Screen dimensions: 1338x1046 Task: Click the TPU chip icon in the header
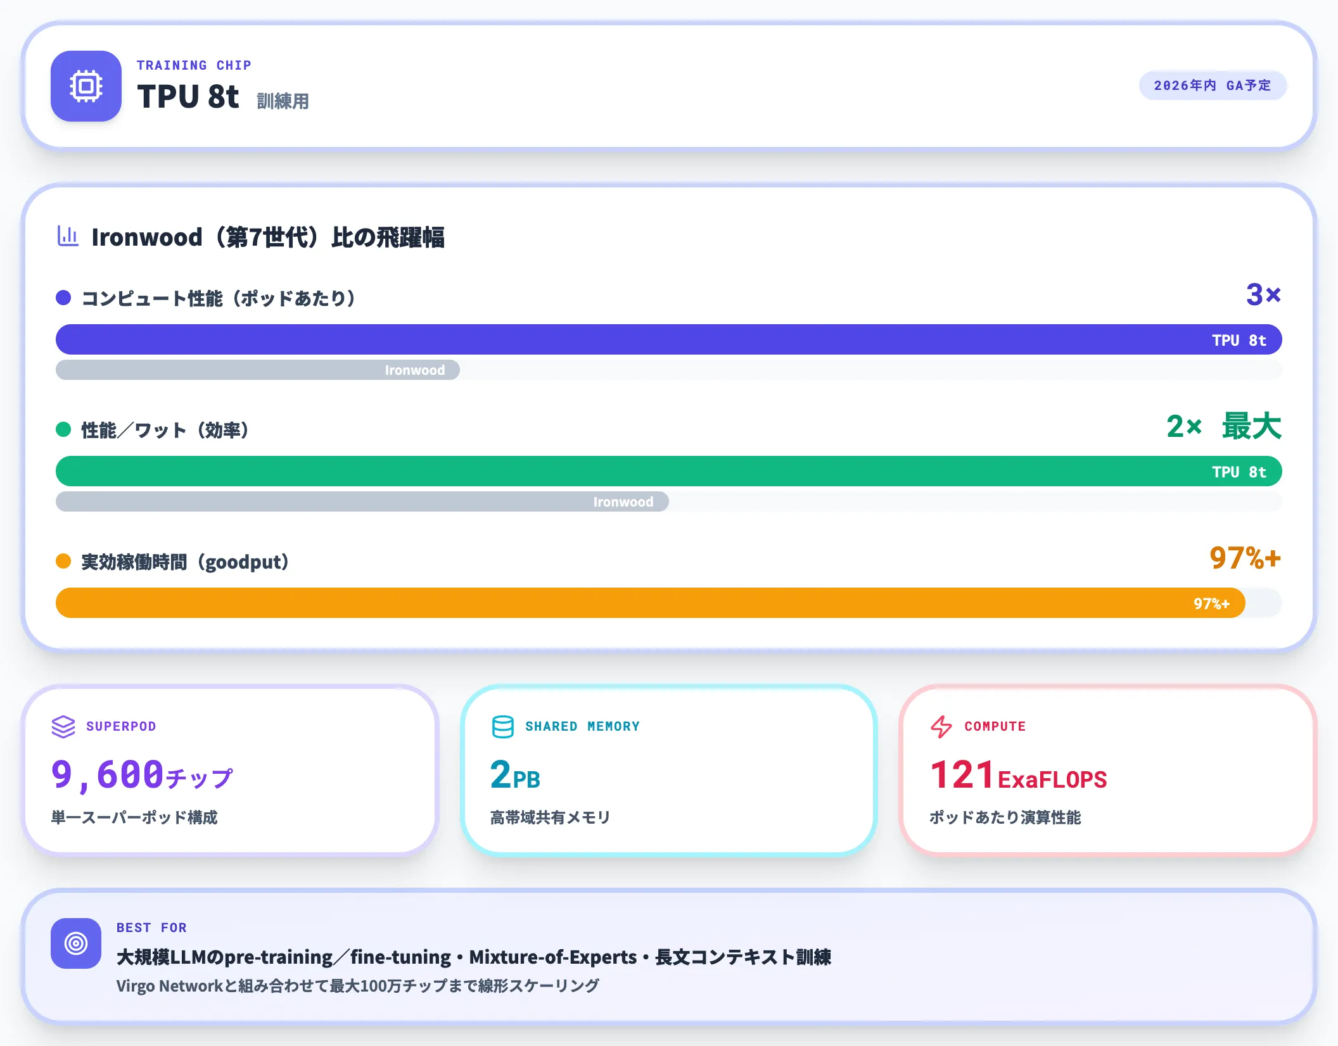86,87
